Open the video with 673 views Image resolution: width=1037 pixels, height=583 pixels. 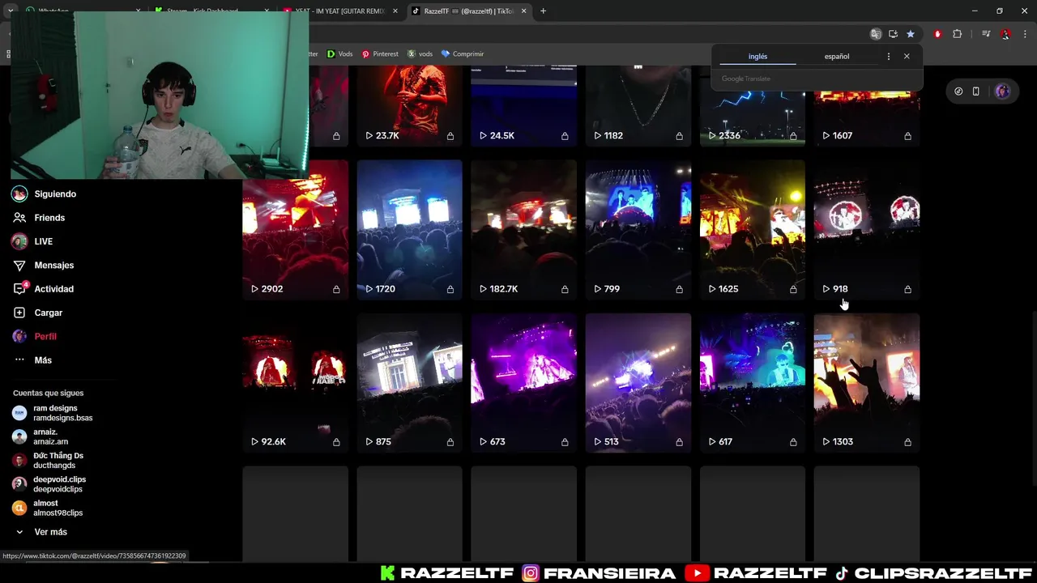(523, 383)
